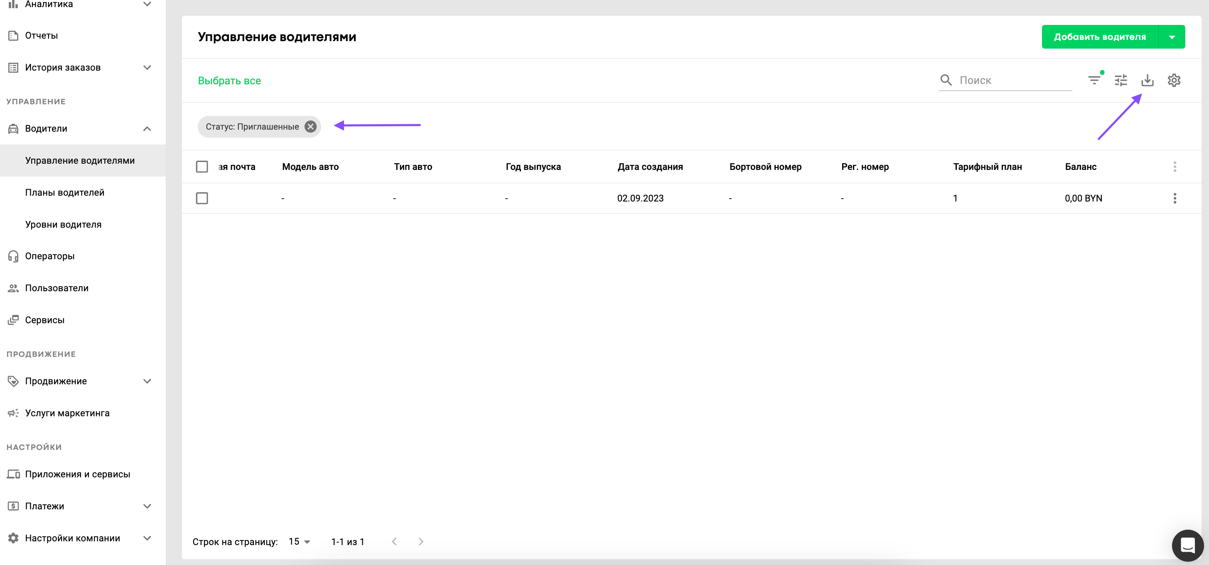Expand the История заказов menu
The height and width of the screenshot is (565, 1209).
(147, 68)
